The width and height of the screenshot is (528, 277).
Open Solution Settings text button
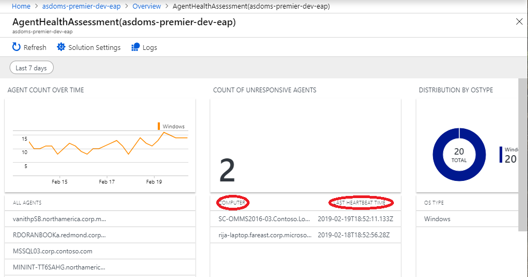click(x=94, y=48)
